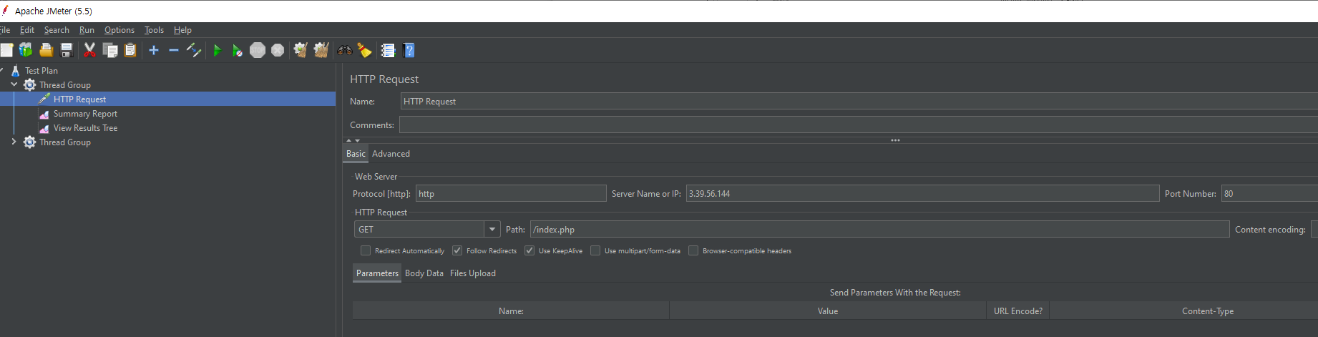1318x337 pixels.
Task: Click the Port Number field
Action: click(1269, 194)
